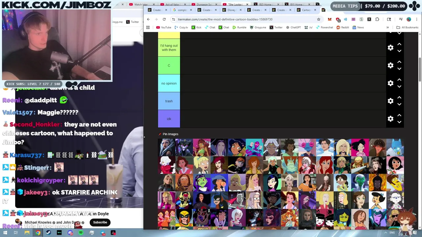Screen dimensions: 422x237
Task: Open the Kick bookmark
Action: [196, 27]
